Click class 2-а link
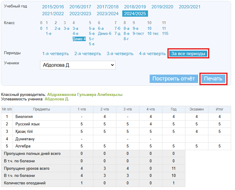 [57, 28]
